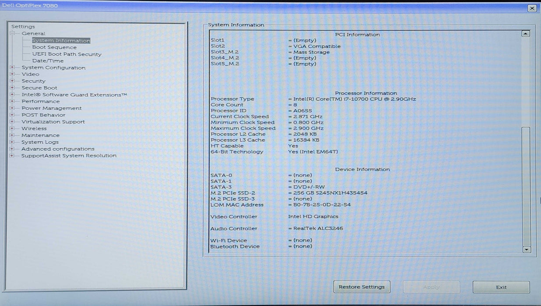Select the POST Behavior label

[x=43, y=115]
